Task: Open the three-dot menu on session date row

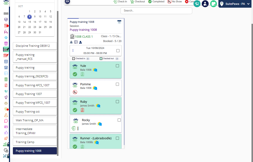Action: pyautogui.click(x=73, y=51)
